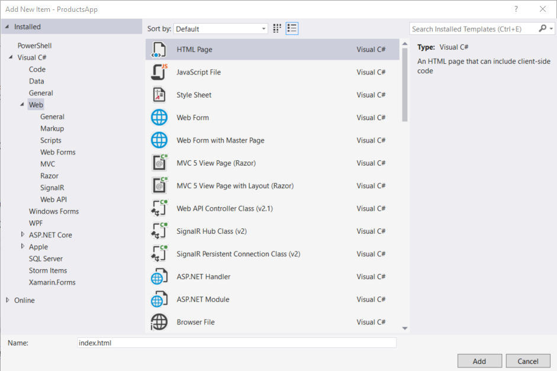
Task: Click the Web Form globe icon
Action: coord(159,117)
